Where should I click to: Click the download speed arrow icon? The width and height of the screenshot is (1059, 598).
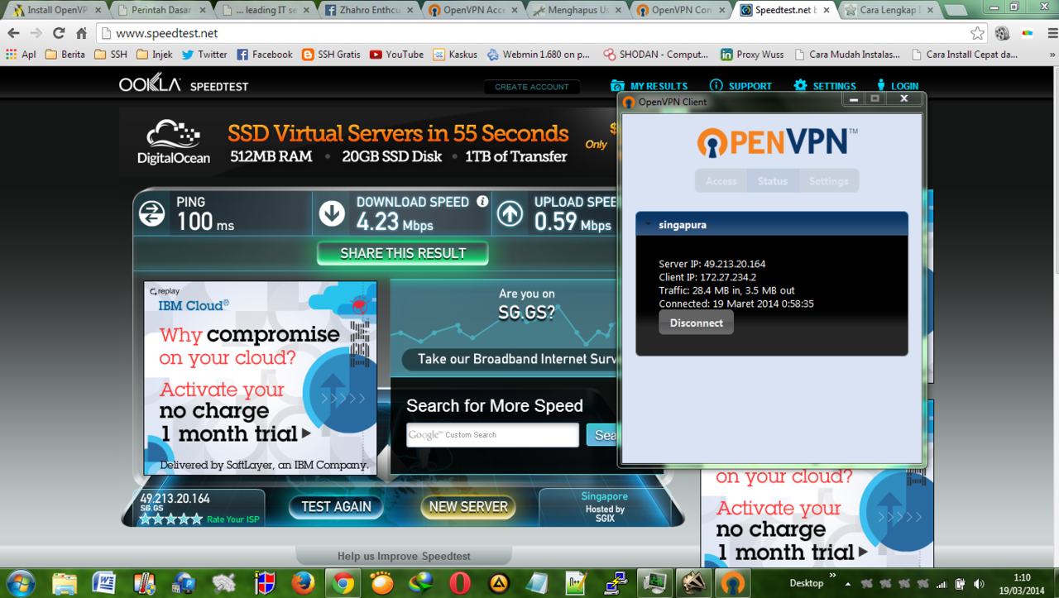(x=332, y=213)
